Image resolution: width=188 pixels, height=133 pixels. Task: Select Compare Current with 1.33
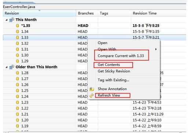(121, 56)
